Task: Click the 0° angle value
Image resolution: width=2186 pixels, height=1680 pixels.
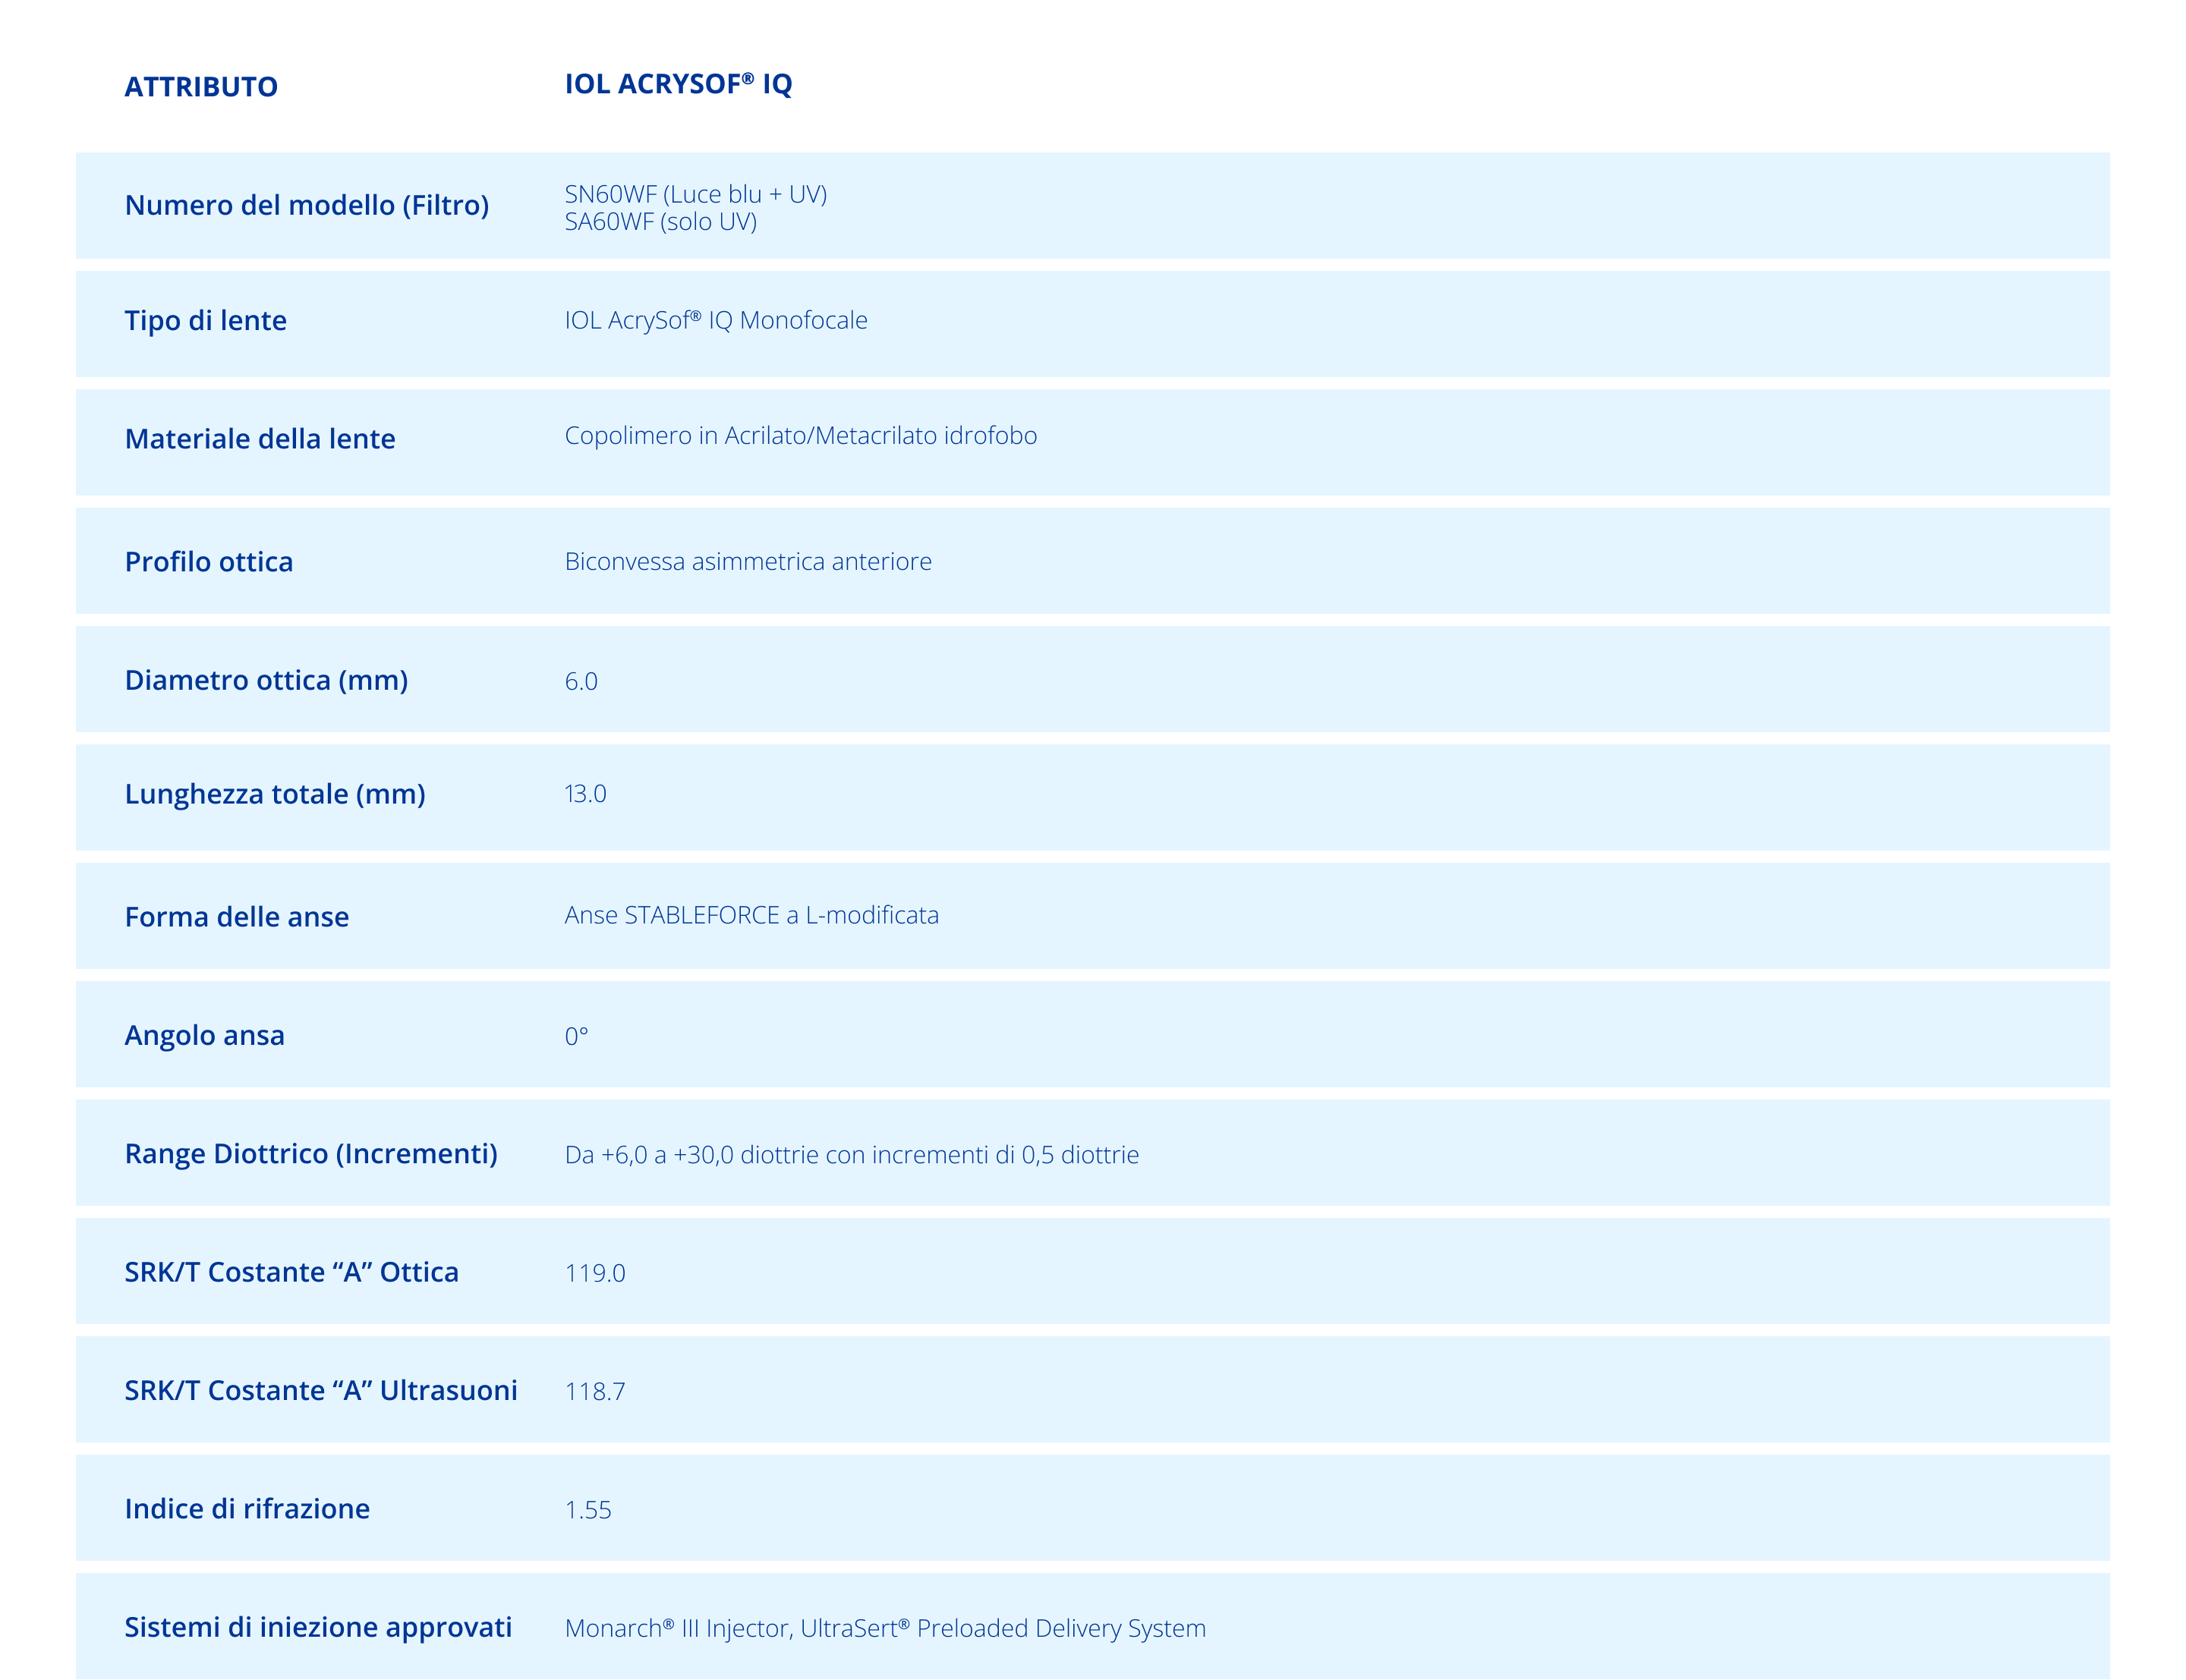Action: [x=576, y=1036]
